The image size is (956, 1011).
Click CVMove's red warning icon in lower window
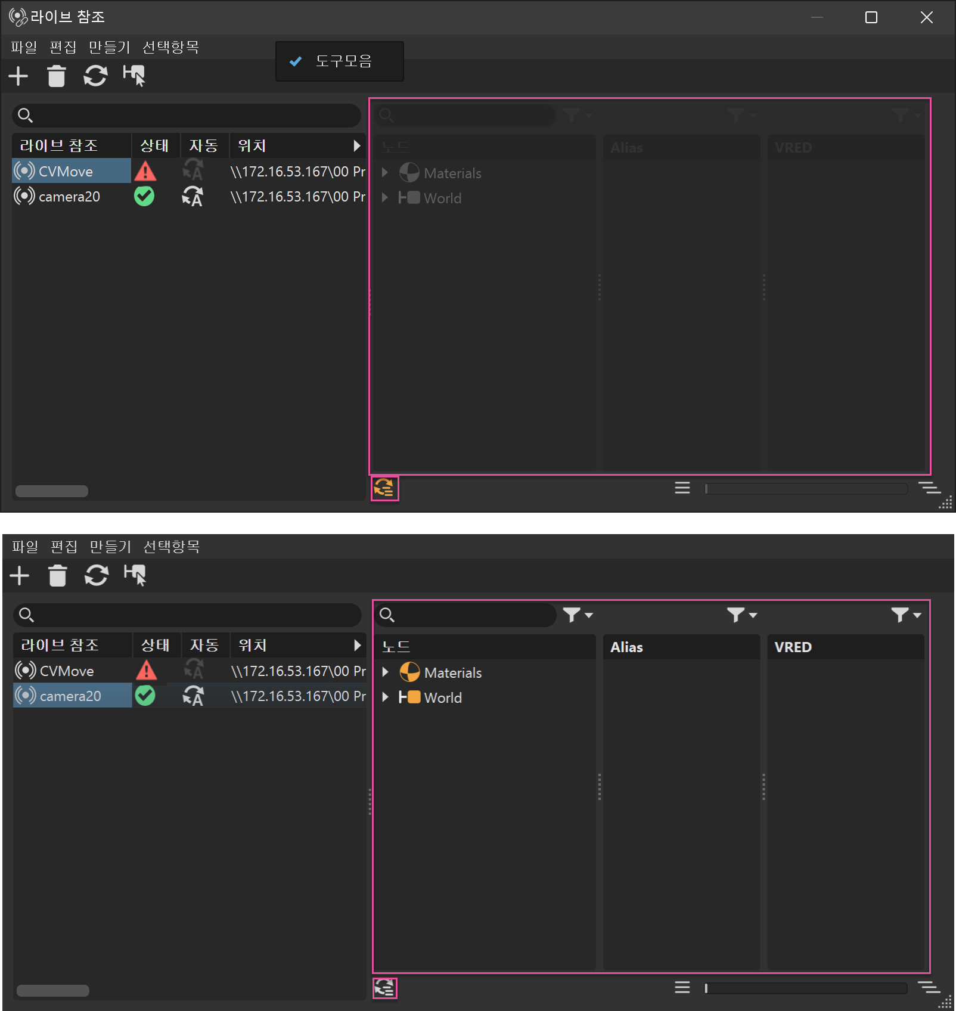click(147, 671)
